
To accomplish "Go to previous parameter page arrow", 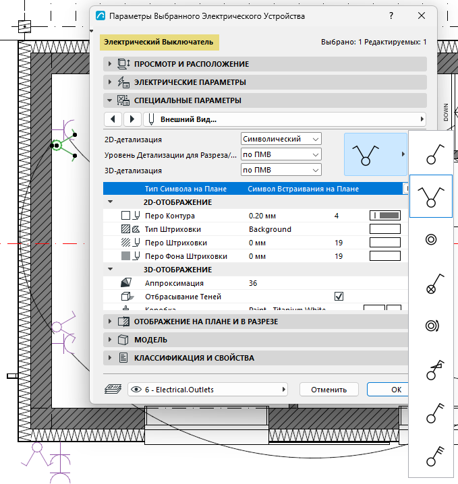I will 113,119.
